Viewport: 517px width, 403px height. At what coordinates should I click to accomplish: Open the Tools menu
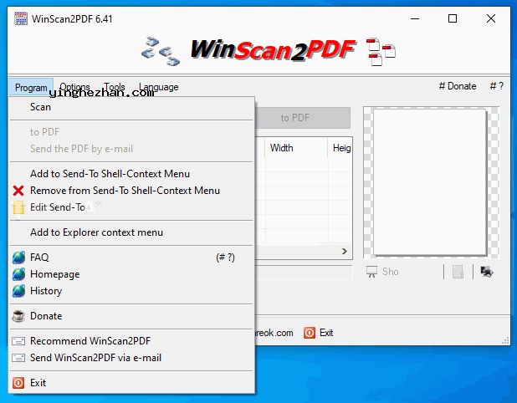click(115, 87)
